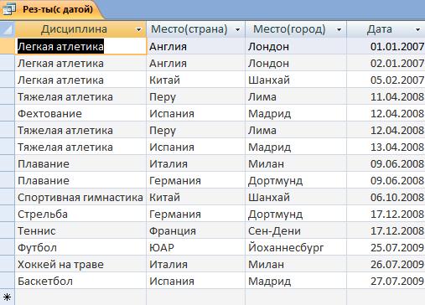Click the table icon in Рез-ты(с датой) tab

pyautogui.click(x=9, y=8)
